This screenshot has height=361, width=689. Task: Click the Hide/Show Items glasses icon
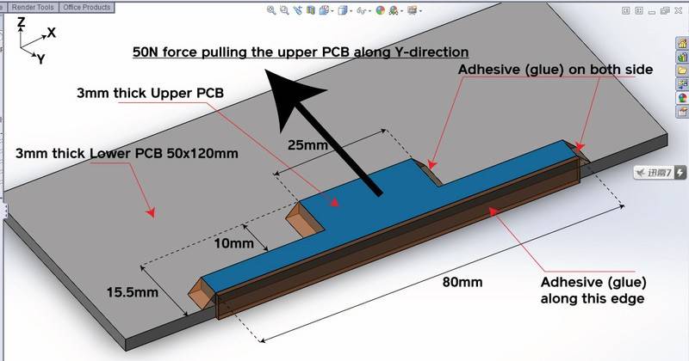tap(363, 11)
